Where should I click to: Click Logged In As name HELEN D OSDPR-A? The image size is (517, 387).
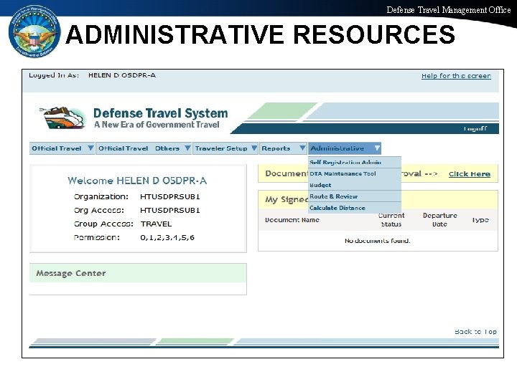click(x=121, y=75)
